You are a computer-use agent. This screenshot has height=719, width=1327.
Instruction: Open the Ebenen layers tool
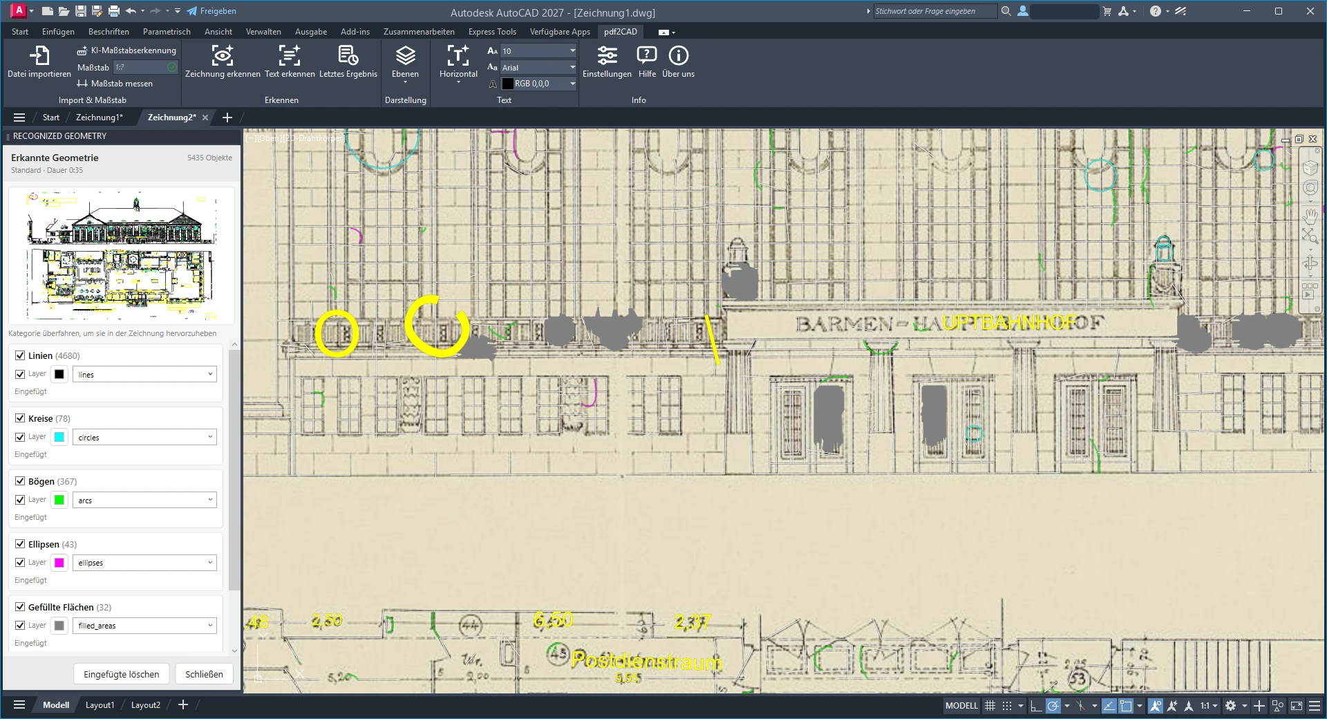[x=405, y=56]
